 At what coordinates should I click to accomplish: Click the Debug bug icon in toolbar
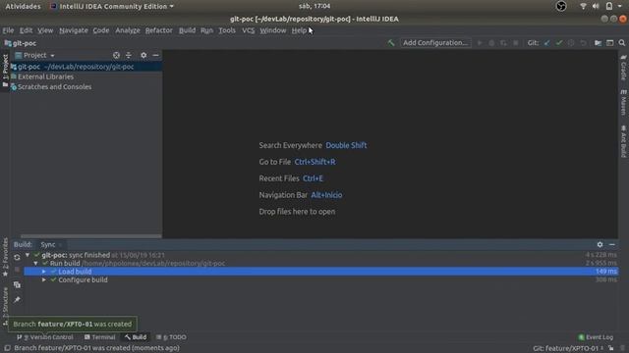pos(491,43)
